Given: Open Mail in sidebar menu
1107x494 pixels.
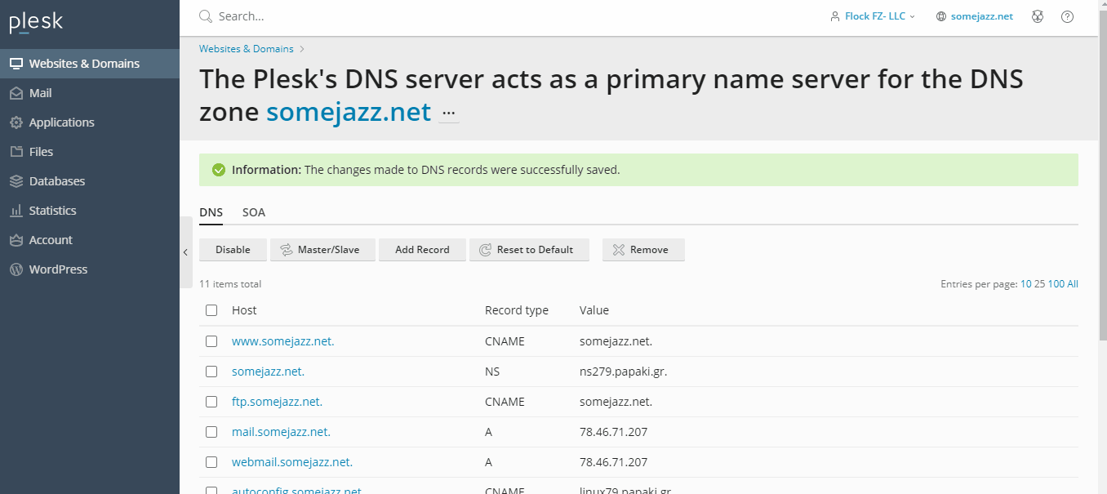Looking at the screenshot, I should pos(90,93).
